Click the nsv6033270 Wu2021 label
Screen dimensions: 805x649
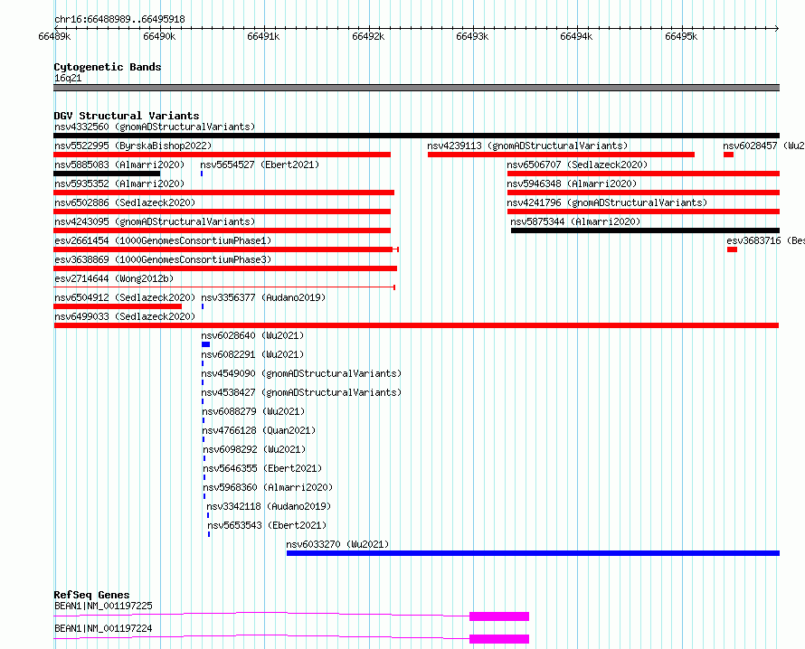point(337,544)
